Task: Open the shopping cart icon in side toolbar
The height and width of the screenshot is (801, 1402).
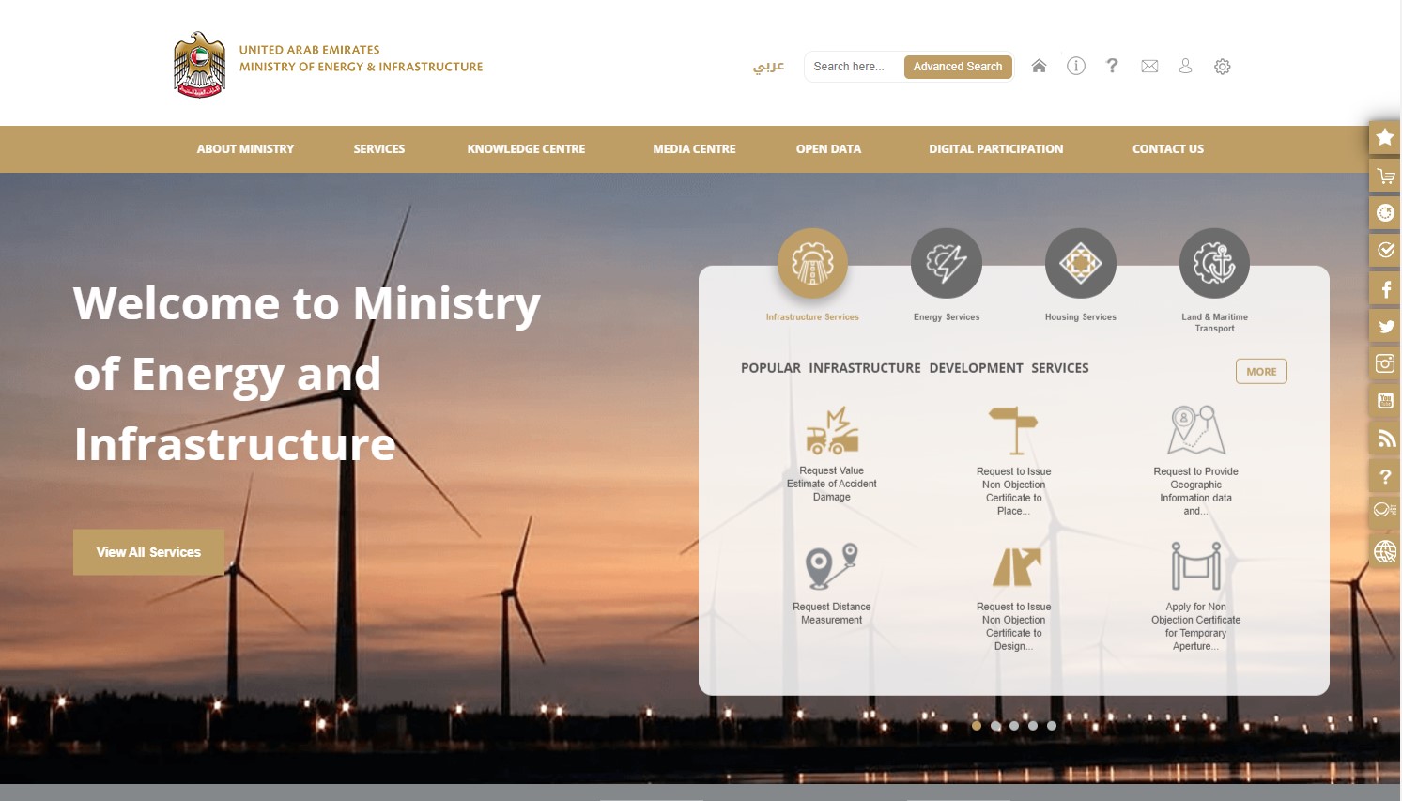Action: coord(1385,176)
